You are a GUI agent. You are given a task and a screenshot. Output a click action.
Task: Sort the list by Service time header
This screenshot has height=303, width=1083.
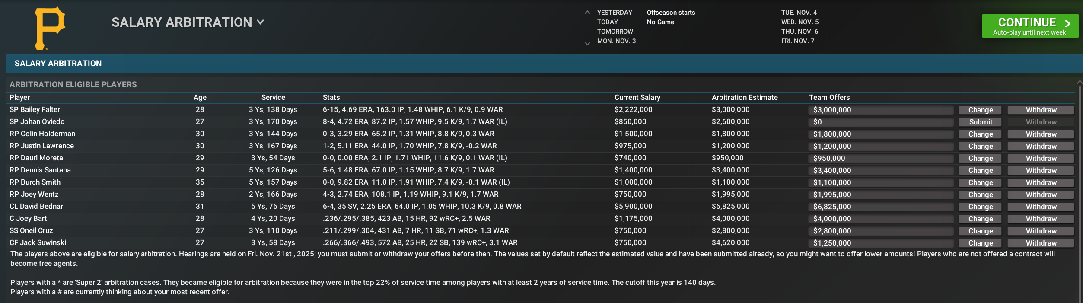[273, 98]
